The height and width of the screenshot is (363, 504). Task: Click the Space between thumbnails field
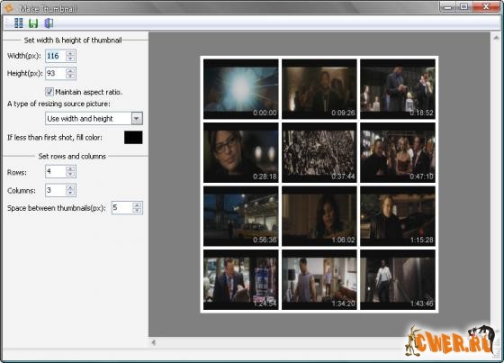pyautogui.click(x=122, y=208)
